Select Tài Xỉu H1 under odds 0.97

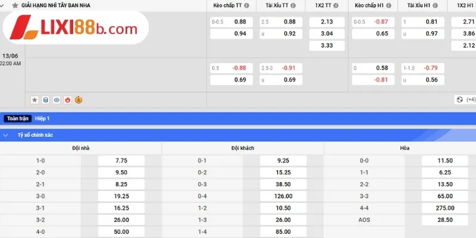tap(422, 34)
